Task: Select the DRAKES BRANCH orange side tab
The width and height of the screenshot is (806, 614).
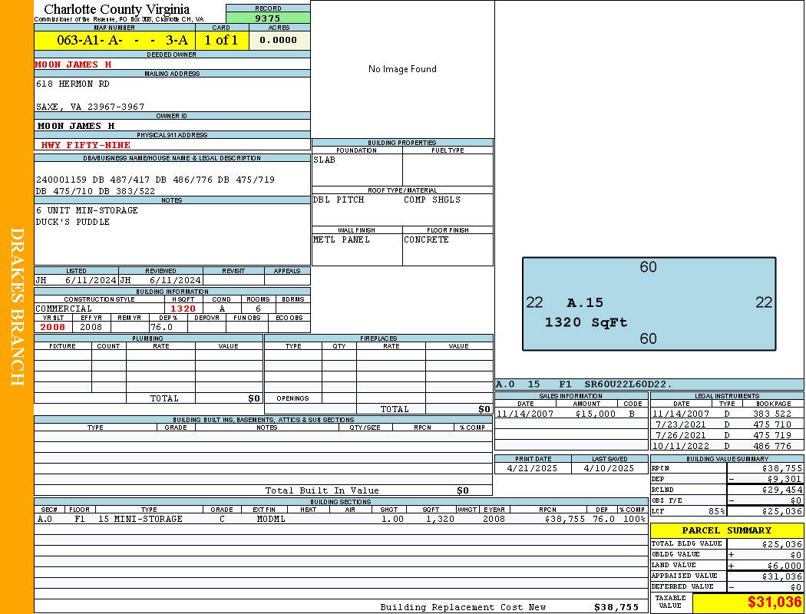Action: tap(17, 307)
